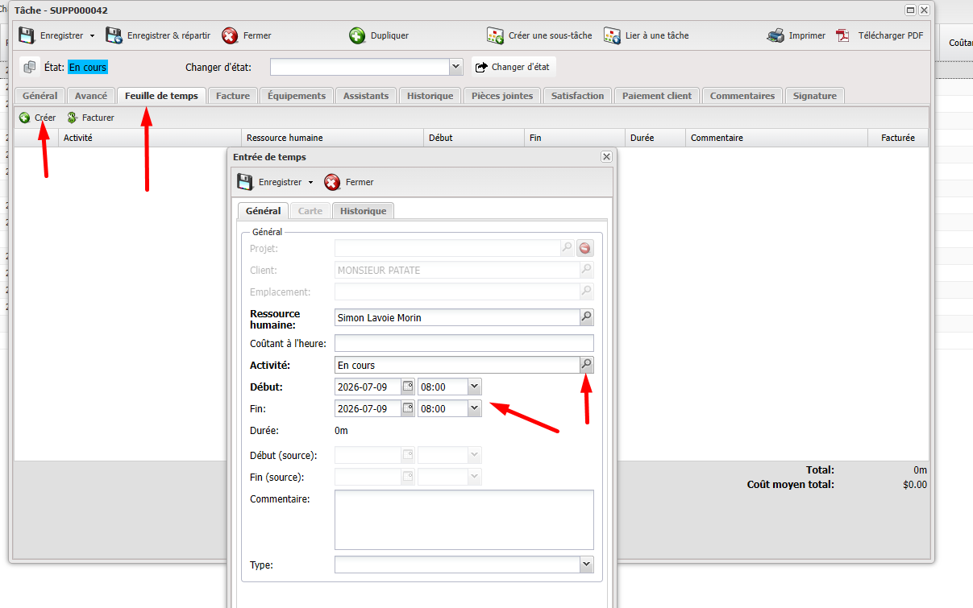
Task: Switch to the Avancé tab
Action: coord(91,96)
